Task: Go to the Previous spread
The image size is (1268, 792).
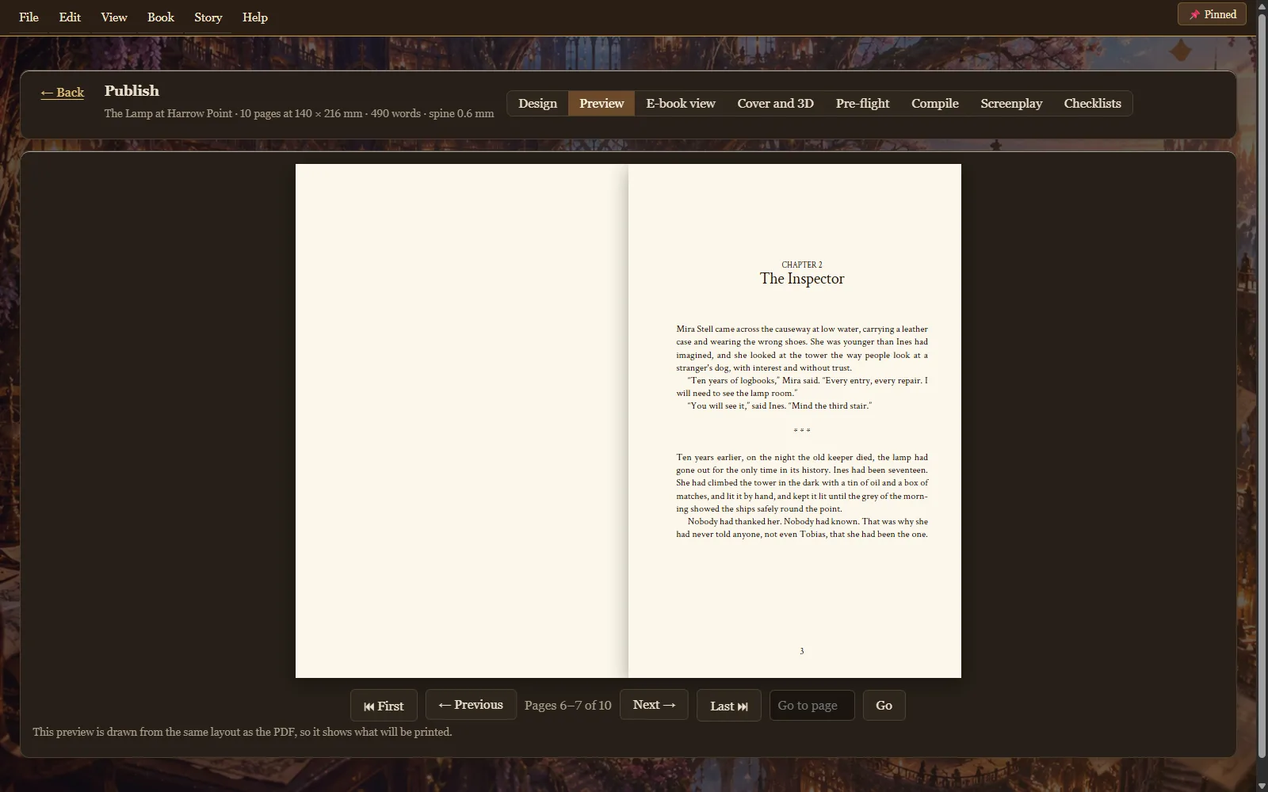Action: pos(471,705)
